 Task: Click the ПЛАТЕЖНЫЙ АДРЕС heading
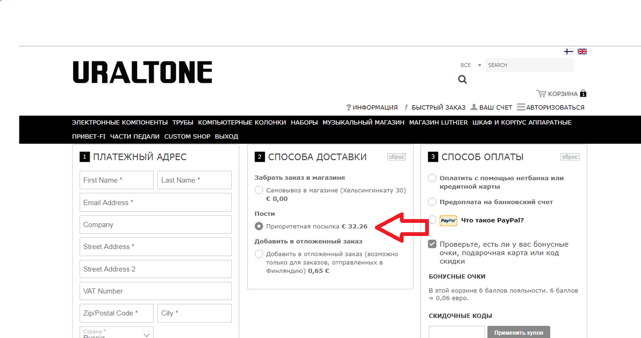coord(140,157)
